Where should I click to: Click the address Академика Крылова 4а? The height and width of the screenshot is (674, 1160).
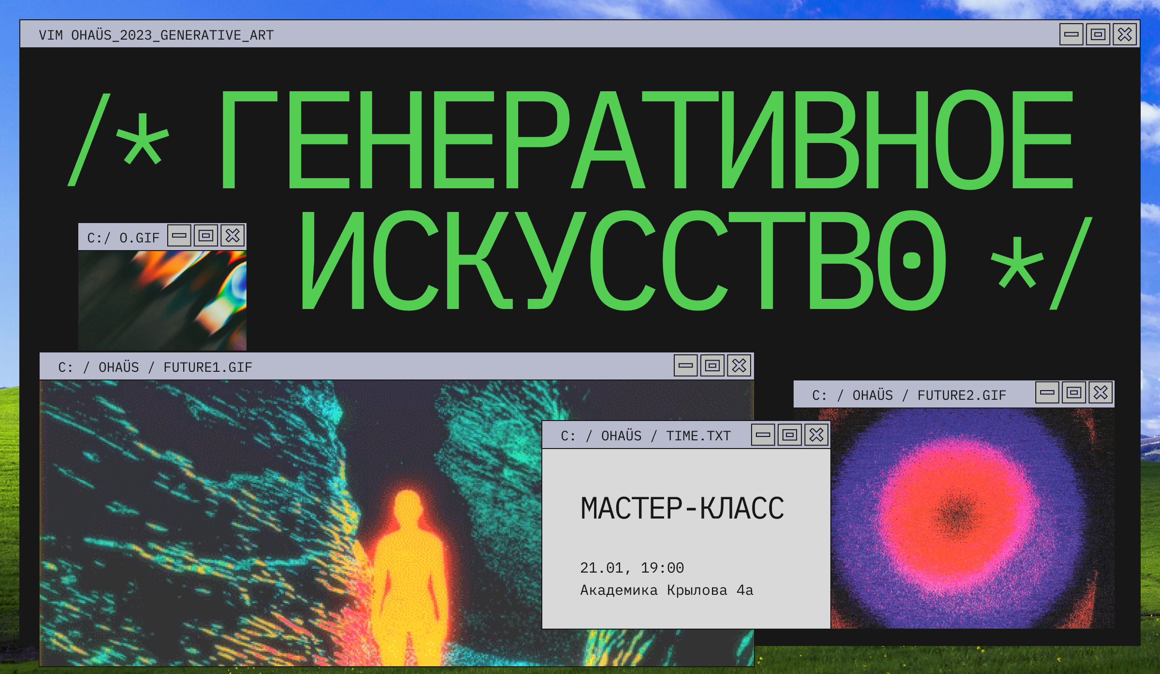(x=667, y=590)
